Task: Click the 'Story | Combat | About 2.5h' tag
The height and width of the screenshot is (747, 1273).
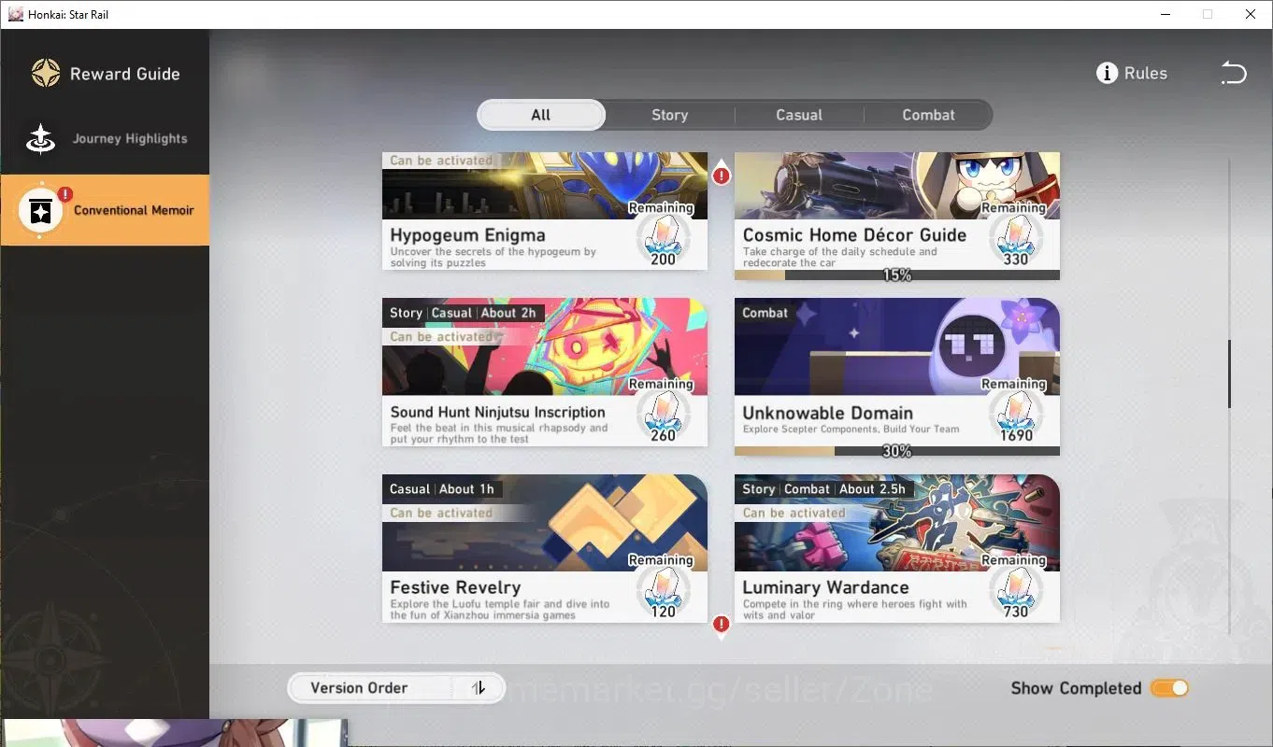Action: point(823,489)
